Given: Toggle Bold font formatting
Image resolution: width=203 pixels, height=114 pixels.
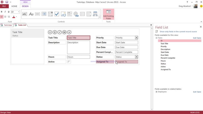Looking at the screenshot, I should (2, 12).
